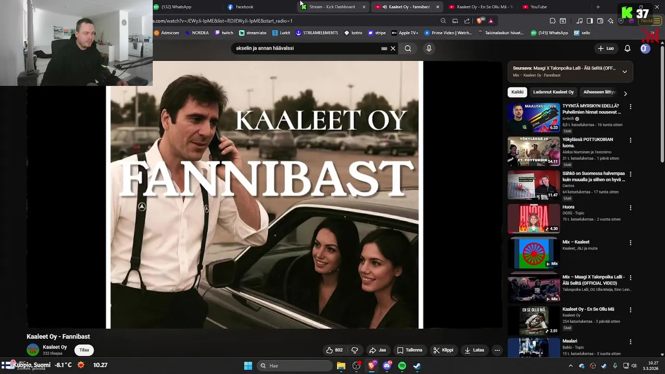Open Apple TV+ bookmark
Image resolution: width=665 pixels, height=374 pixels.
click(405, 33)
